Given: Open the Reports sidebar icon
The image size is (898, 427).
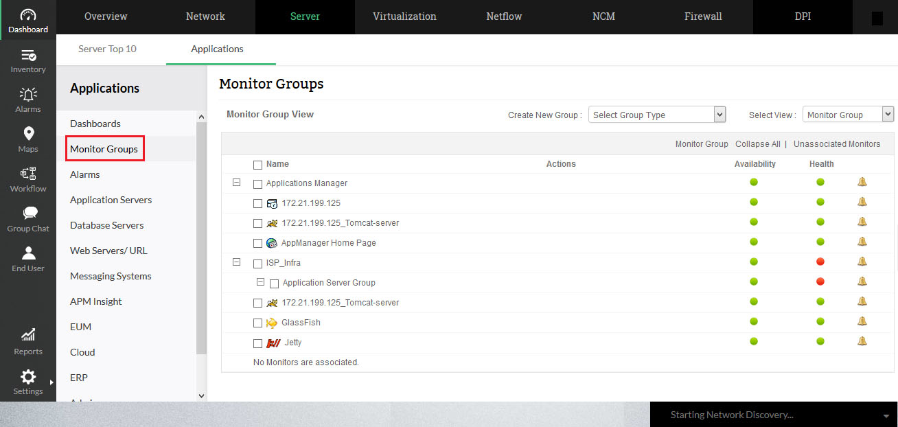Looking at the screenshot, I should pyautogui.click(x=28, y=336).
